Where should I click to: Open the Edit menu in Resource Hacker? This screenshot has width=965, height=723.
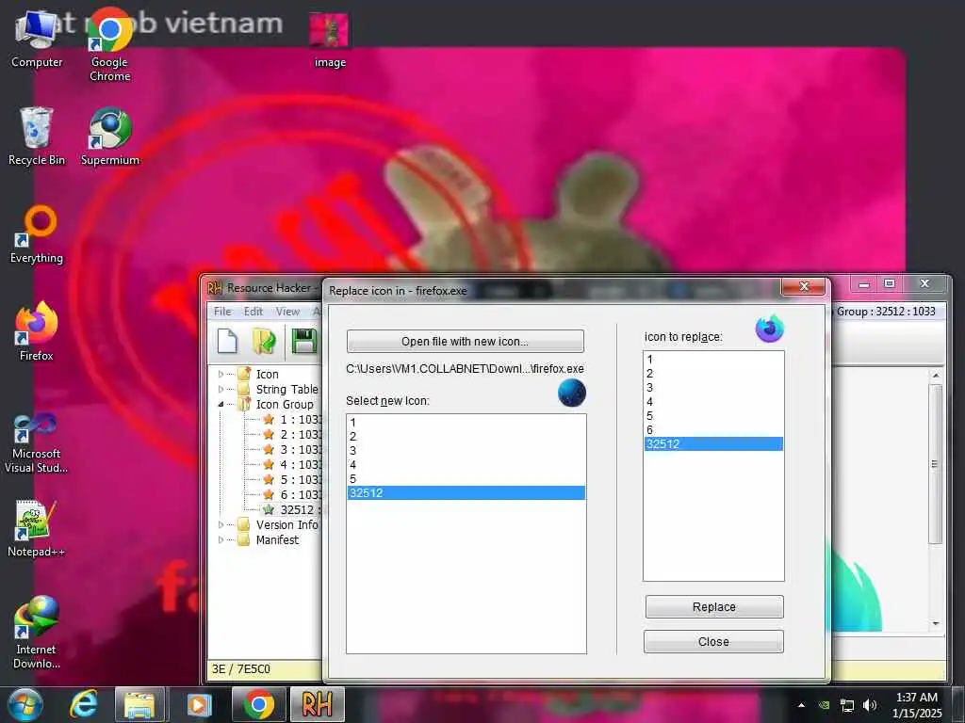coord(253,311)
